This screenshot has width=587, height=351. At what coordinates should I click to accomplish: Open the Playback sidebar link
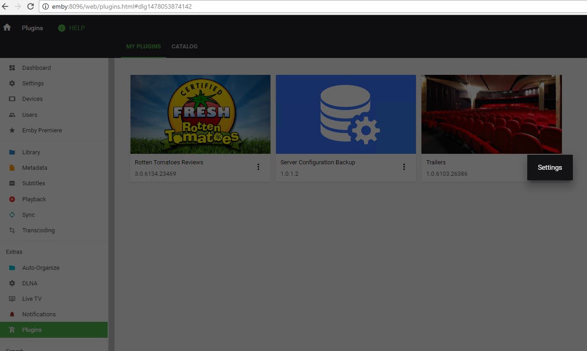coord(54,199)
